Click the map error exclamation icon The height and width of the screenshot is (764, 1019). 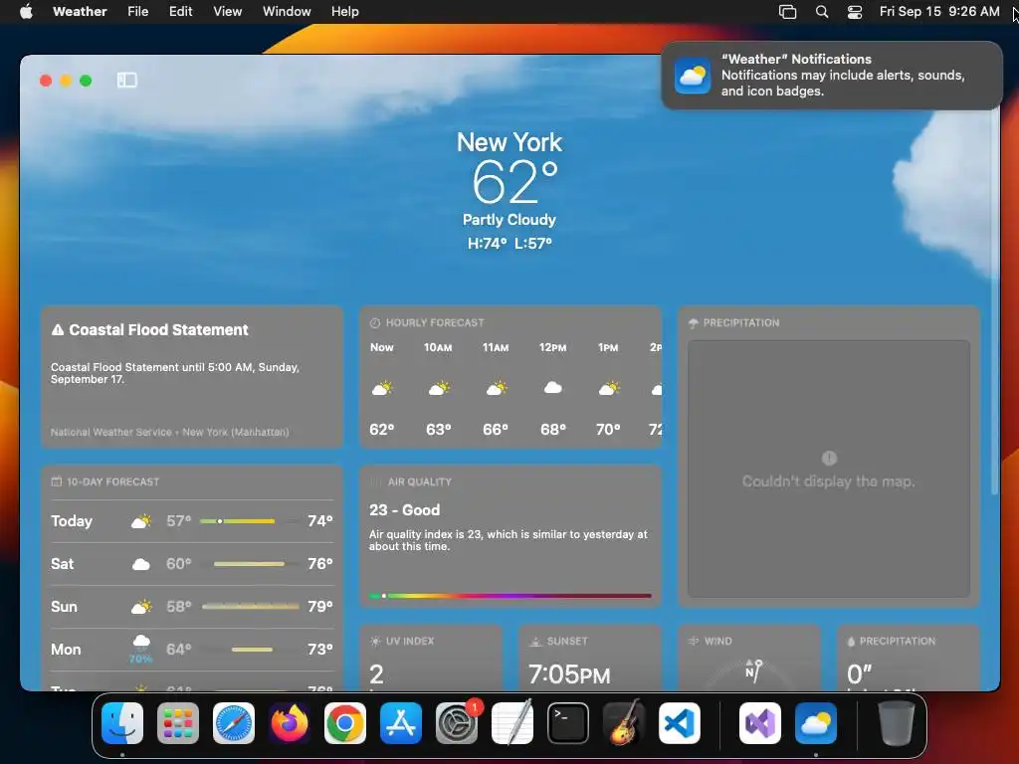click(829, 458)
